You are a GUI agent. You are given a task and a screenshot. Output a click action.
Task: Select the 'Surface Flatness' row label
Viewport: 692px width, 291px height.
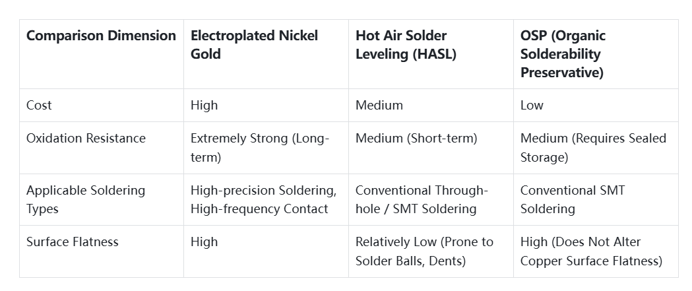click(73, 242)
